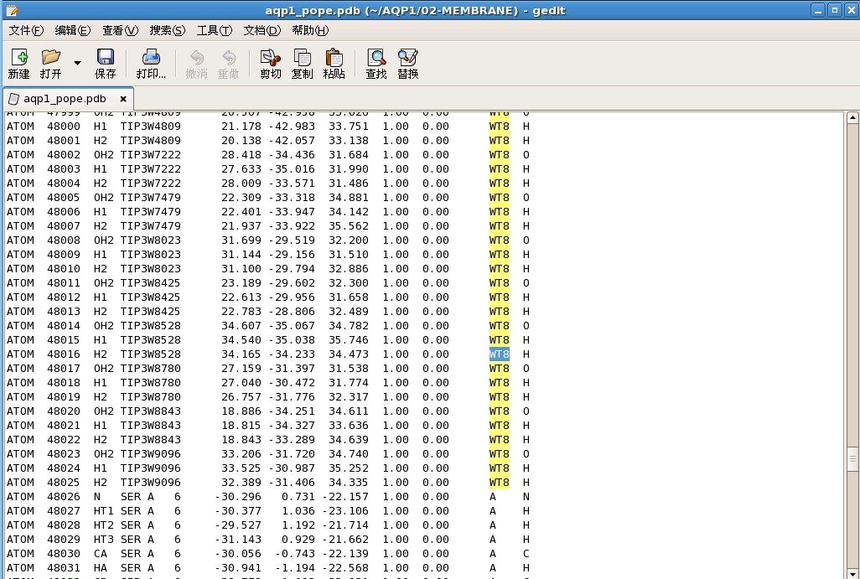
Task: Expand the recent files dropdown arrow beside 打开
Action: tap(77, 63)
